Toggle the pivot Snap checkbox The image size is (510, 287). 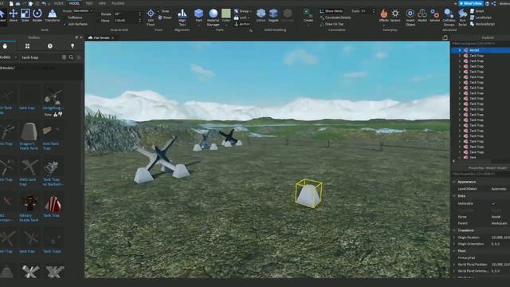(159, 11)
